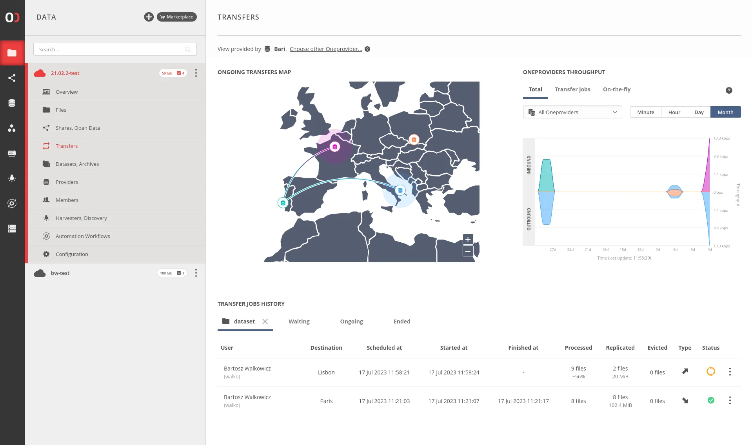Open actions menu for 21.02.2-test space
Viewport: 752px width, 445px height.
(196, 73)
